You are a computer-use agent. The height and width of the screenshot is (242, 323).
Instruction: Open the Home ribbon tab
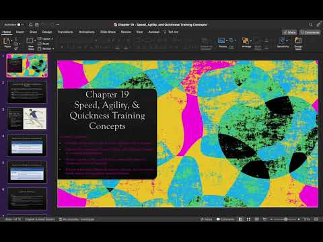pyautogui.click(x=7, y=32)
